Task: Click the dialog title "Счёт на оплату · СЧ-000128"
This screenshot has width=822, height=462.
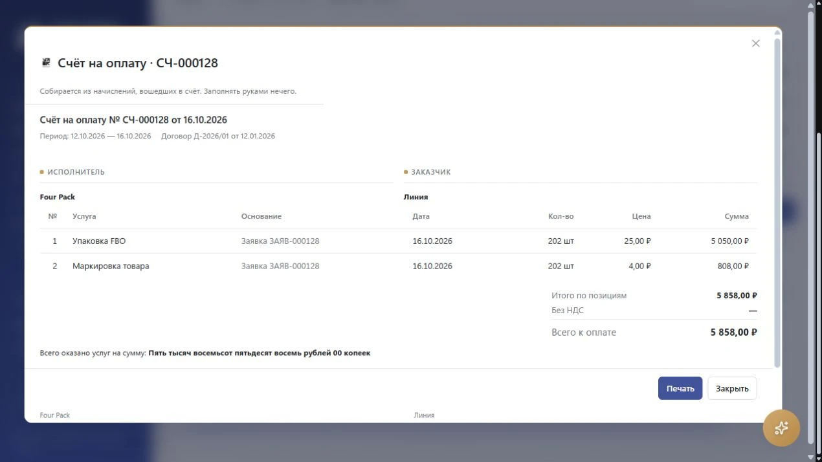Action: click(x=138, y=63)
